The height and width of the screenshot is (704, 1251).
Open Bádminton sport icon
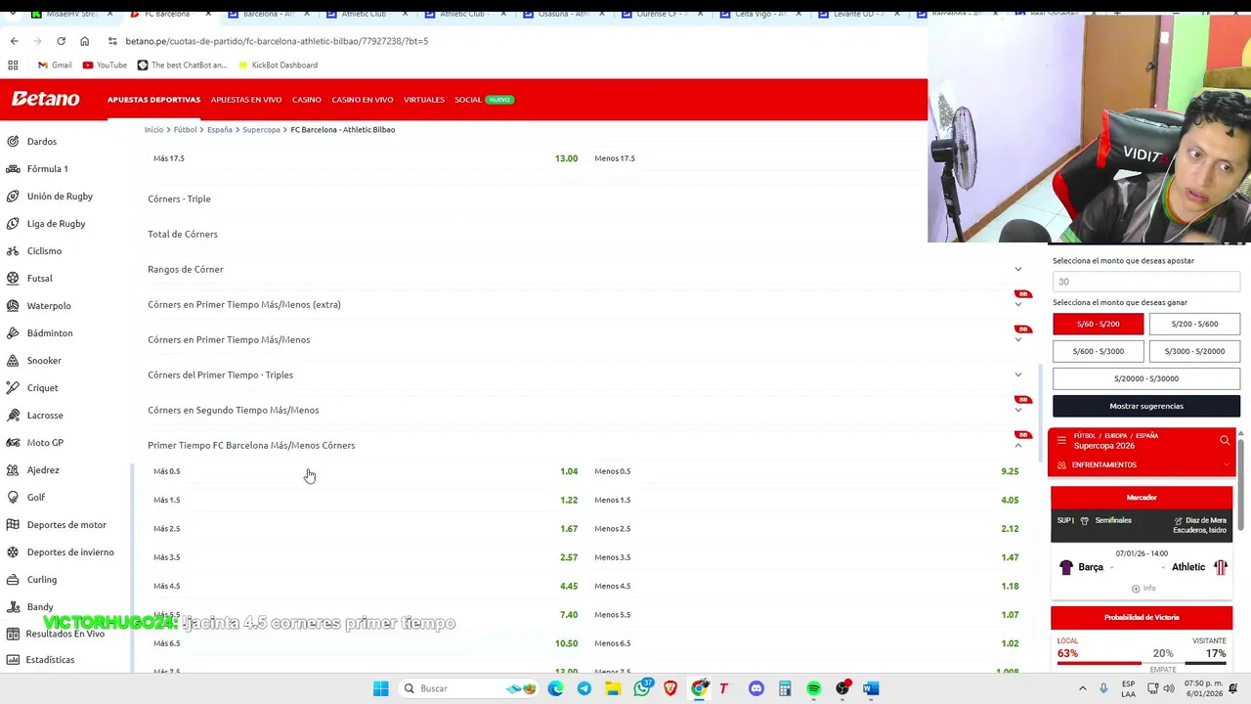point(13,332)
